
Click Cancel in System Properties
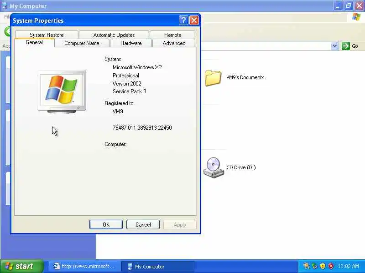point(143,224)
